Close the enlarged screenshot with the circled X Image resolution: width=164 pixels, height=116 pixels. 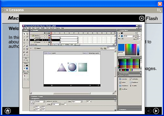(x=142, y=18)
